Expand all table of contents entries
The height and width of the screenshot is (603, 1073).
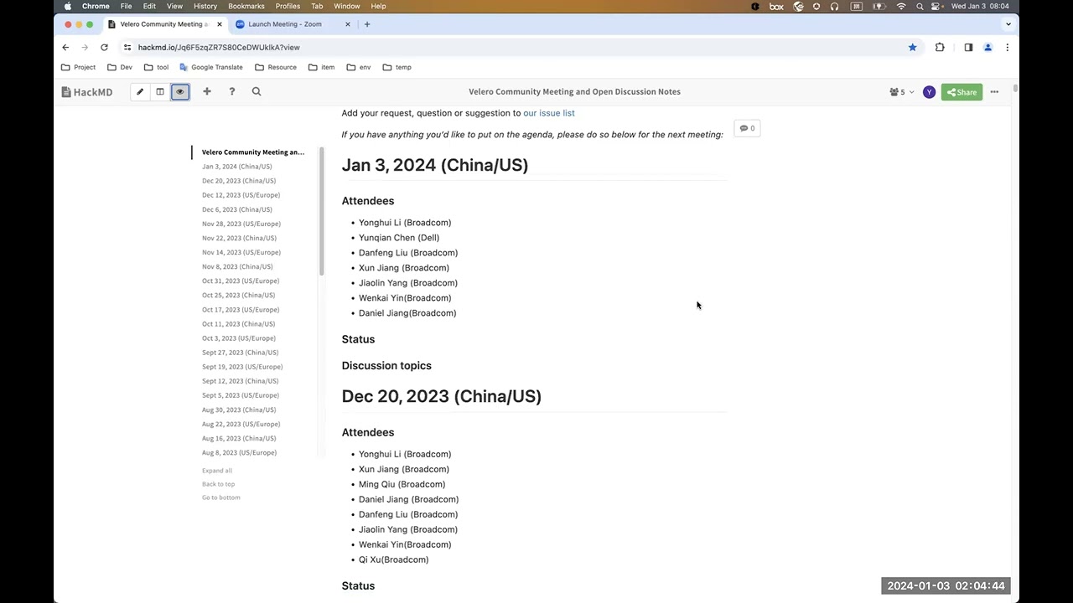pyautogui.click(x=217, y=471)
